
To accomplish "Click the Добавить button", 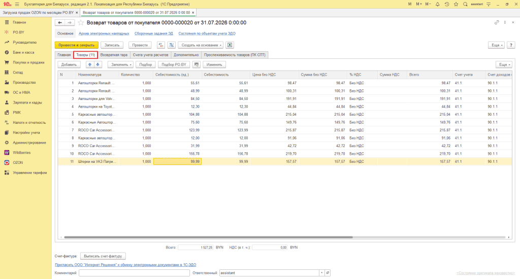I will click(x=69, y=64).
